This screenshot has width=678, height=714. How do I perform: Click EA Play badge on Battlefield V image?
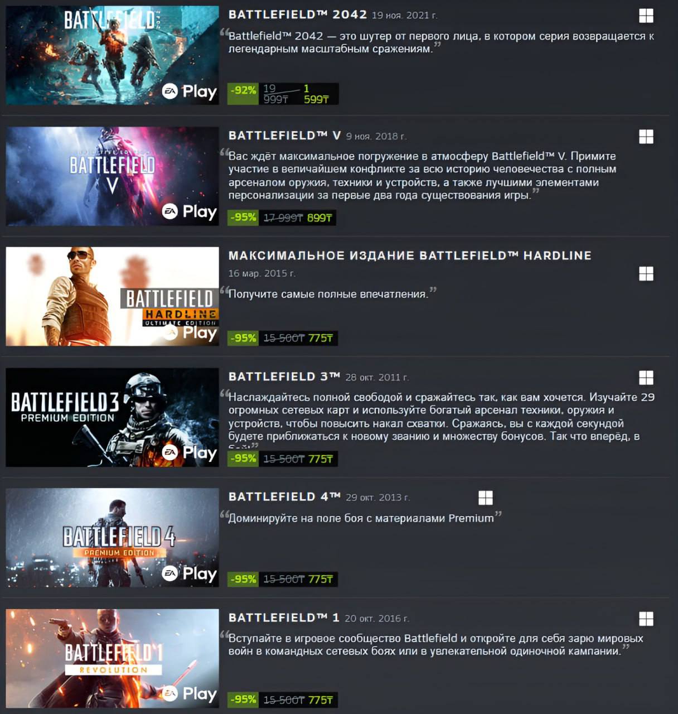click(x=189, y=211)
